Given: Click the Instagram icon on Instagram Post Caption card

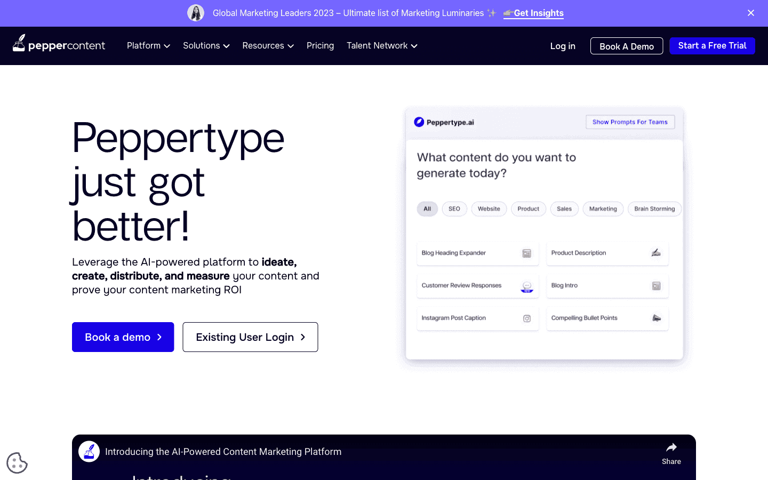Looking at the screenshot, I should click(527, 318).
